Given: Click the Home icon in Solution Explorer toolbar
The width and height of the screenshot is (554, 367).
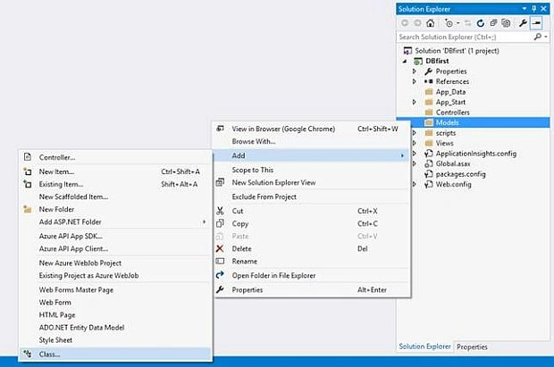Looking at the screenshot, I should [x=430, y=23].
